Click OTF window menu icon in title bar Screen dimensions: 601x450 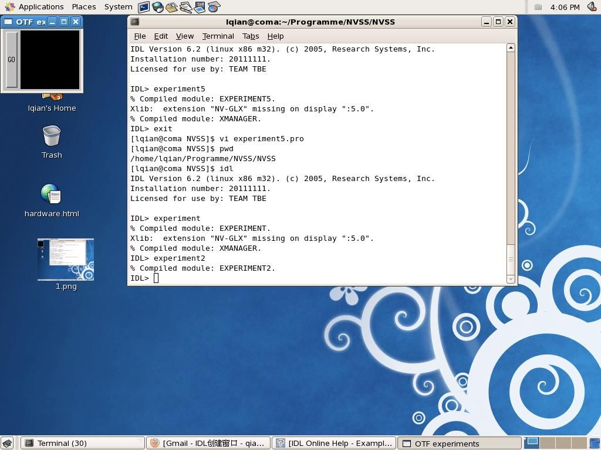tap(8, 22)
